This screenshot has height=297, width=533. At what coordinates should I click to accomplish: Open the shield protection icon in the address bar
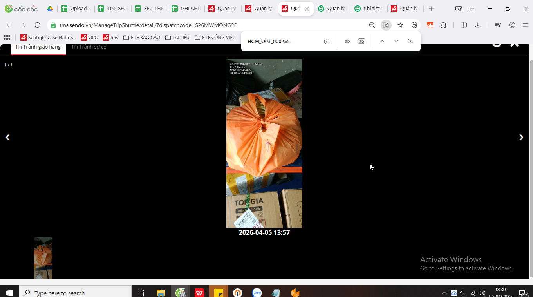point(414,25)
